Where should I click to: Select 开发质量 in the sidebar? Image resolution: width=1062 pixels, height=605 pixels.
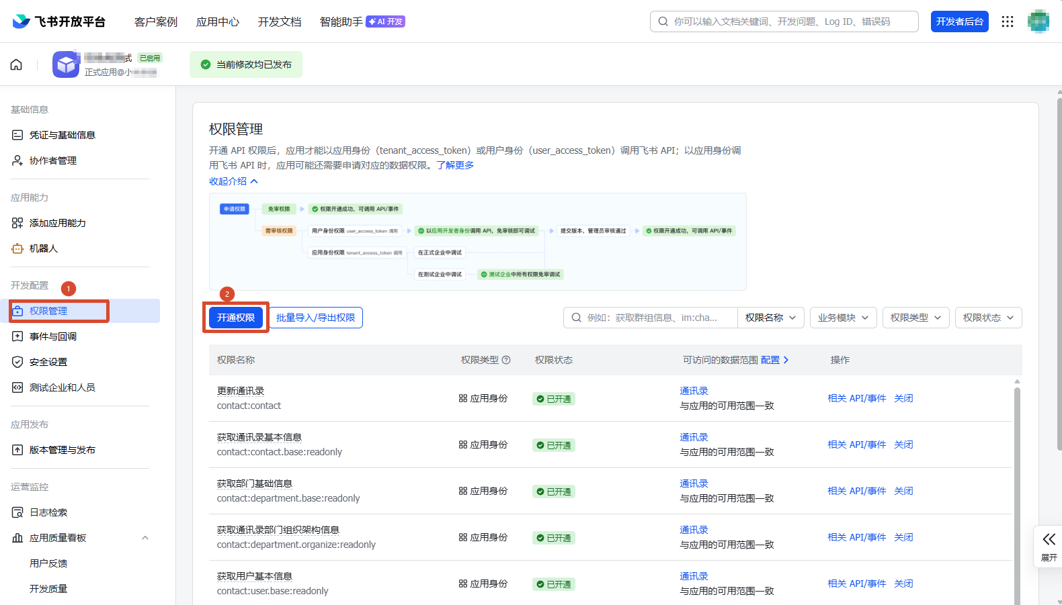pyautogui.click(x=48, y=589)
